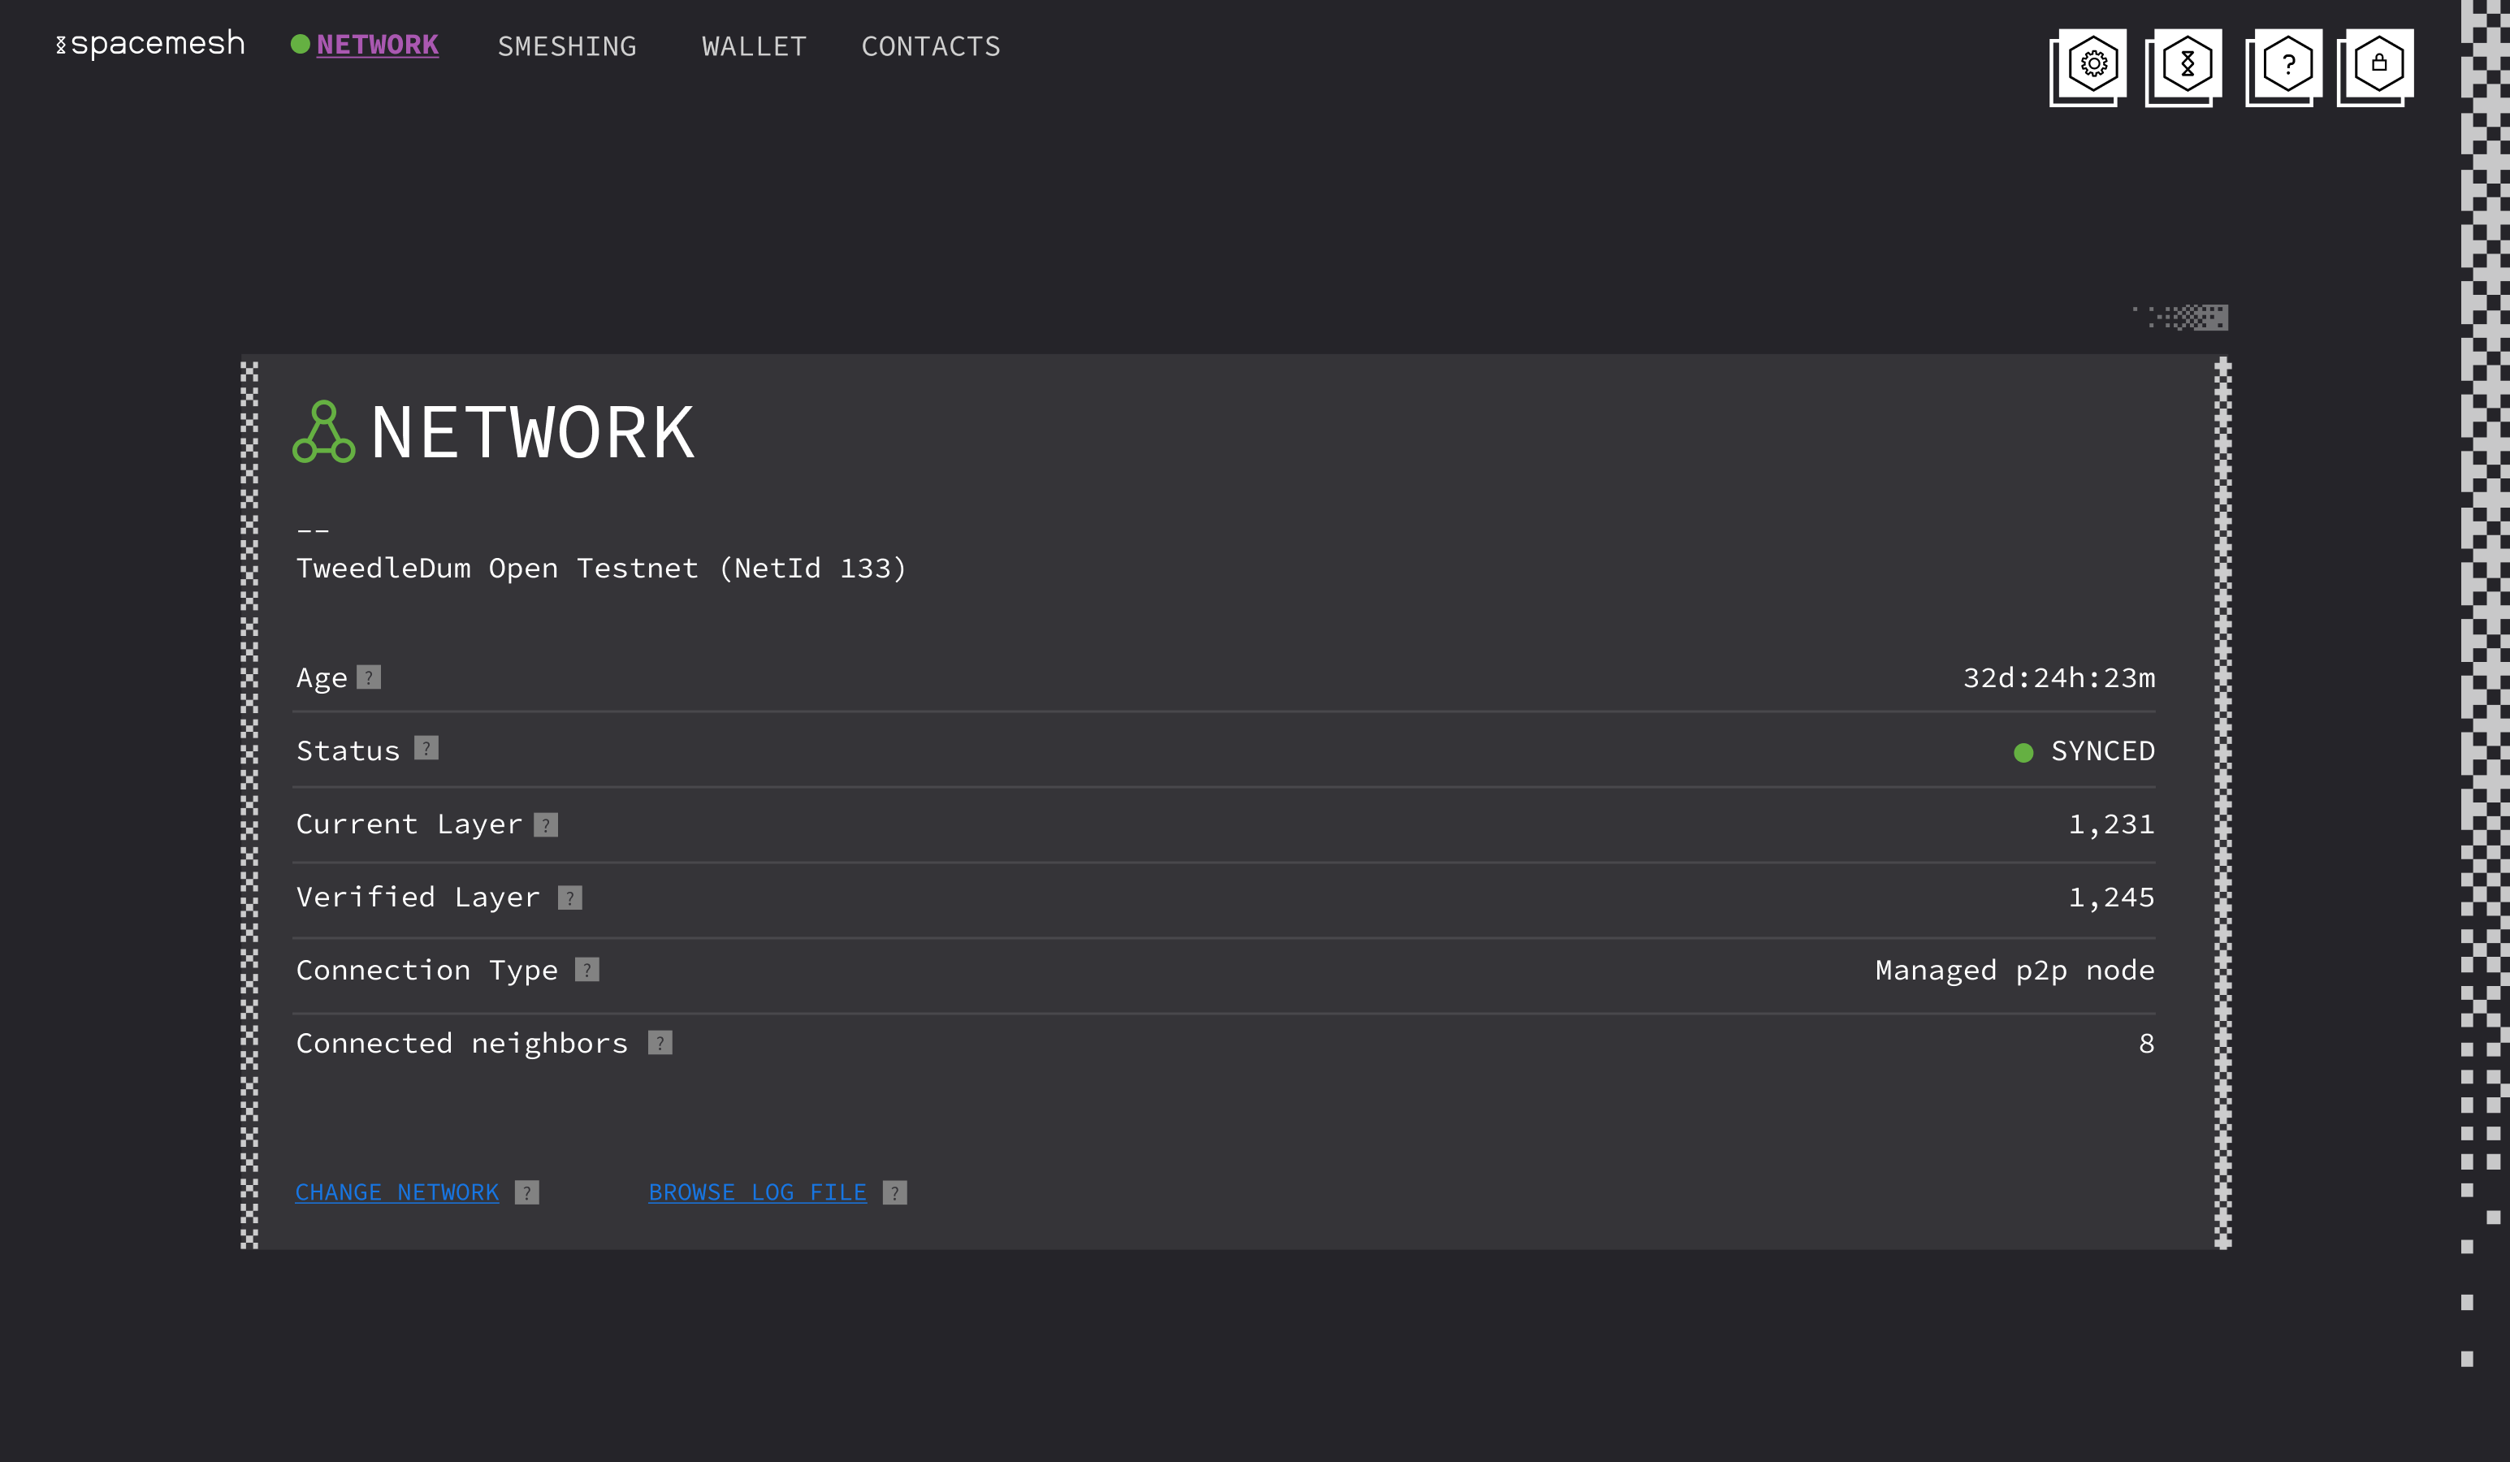Screen dimensions: 2510x1462
Task: Click the CONTACTS menu item
Action: (x=931, y=47)
